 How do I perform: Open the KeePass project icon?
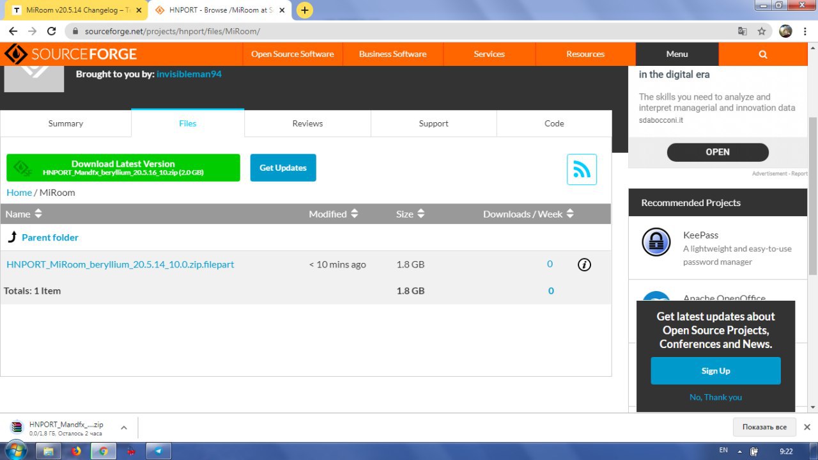click(x=656, y=242)
